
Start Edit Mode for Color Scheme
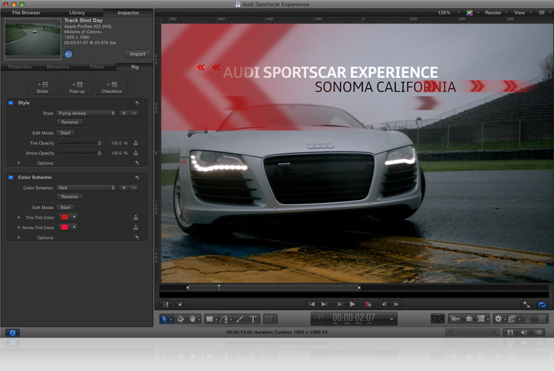[x=65, y=207]
